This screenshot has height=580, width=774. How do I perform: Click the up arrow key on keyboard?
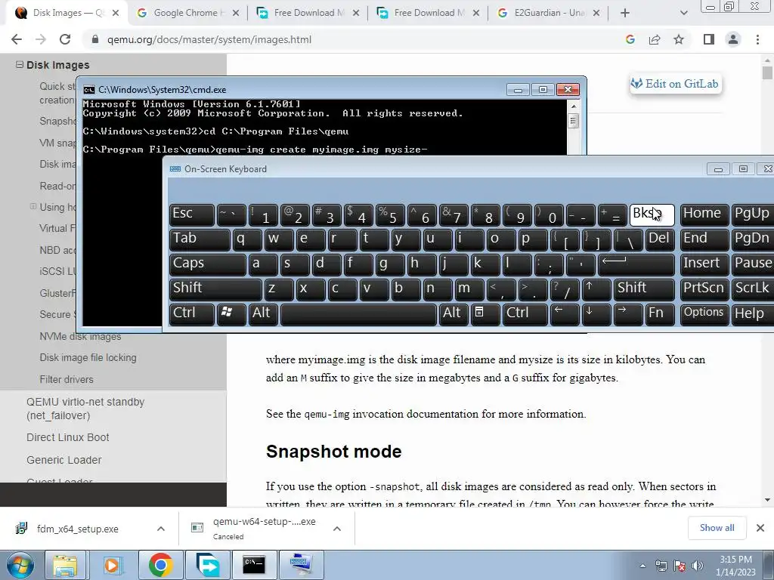596,289
